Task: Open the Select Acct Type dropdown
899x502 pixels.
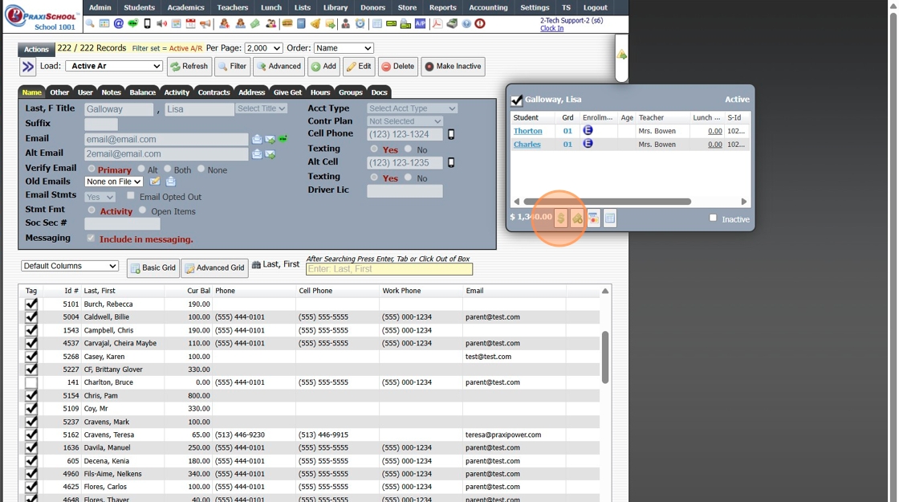Action: (412, 108)
